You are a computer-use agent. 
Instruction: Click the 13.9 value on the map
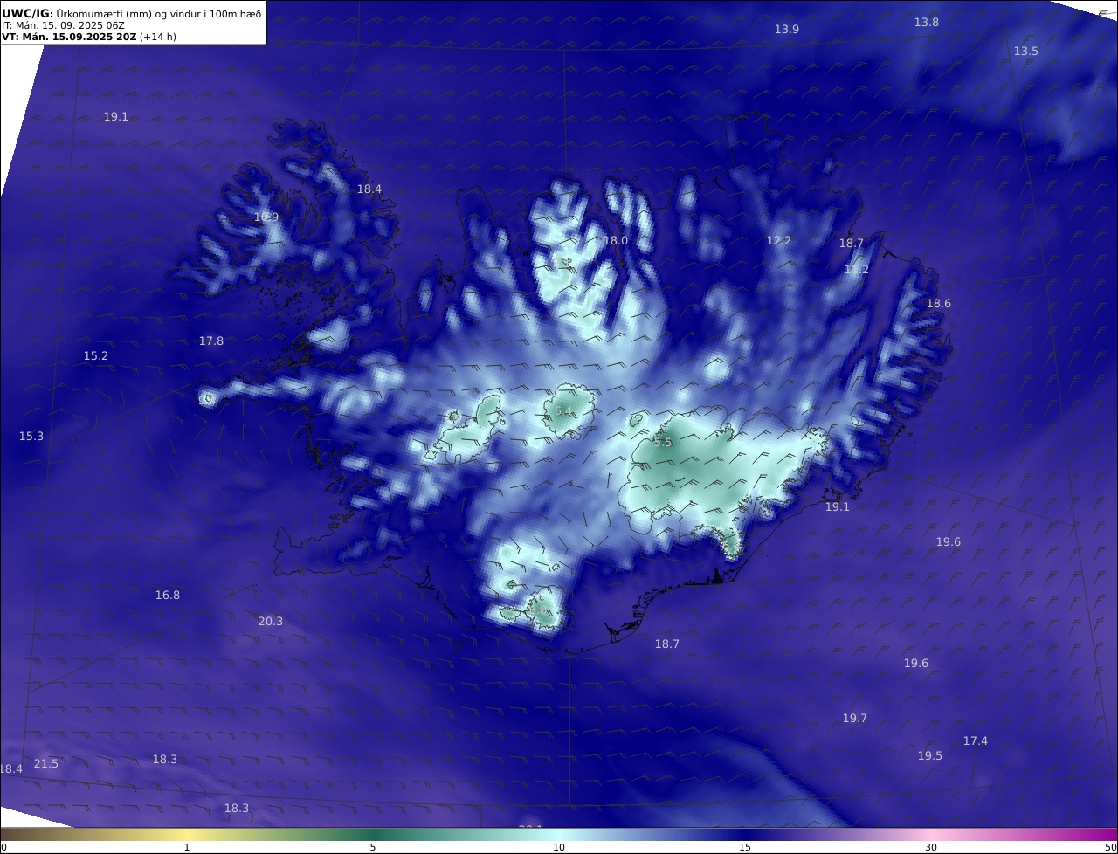[786, 29]
